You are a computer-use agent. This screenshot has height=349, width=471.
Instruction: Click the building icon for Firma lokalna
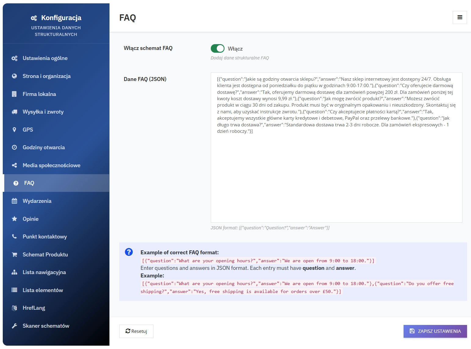click(14, 94)
